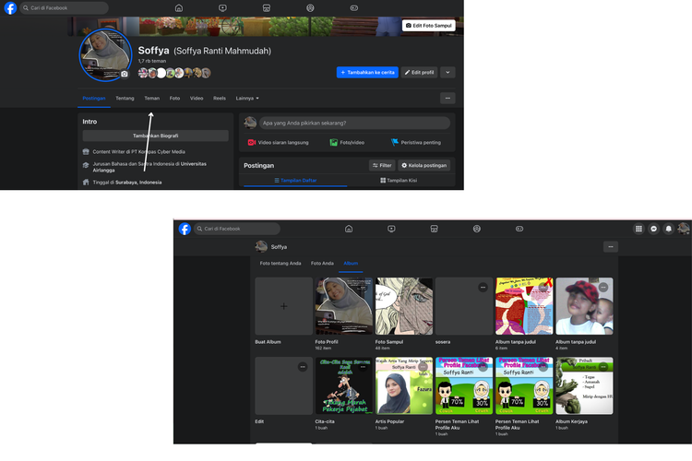Click the Edit Foto Sampul button
The width and height of the screenshot is (692, 461).
pos(429,25)
